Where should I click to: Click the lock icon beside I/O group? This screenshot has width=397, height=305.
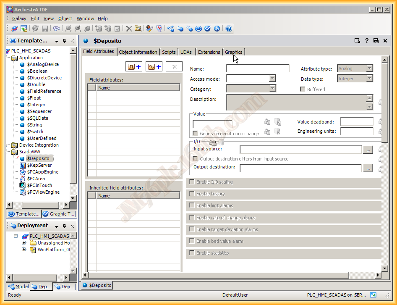[213, 142]
